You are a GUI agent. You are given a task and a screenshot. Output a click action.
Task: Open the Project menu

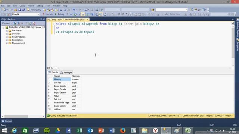pos(31,6)
